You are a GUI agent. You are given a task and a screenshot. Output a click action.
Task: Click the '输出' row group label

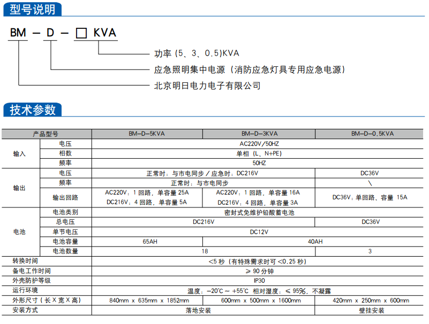(19, 188)
